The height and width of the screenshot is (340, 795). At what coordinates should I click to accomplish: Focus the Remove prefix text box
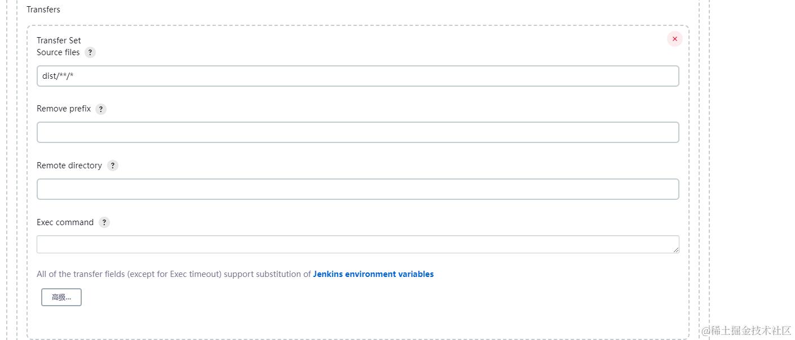point(357,132)
